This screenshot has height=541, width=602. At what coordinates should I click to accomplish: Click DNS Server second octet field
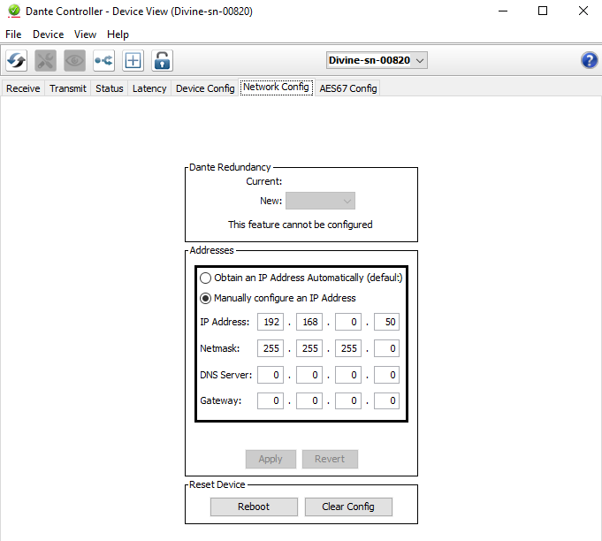[x=309, y=375]
